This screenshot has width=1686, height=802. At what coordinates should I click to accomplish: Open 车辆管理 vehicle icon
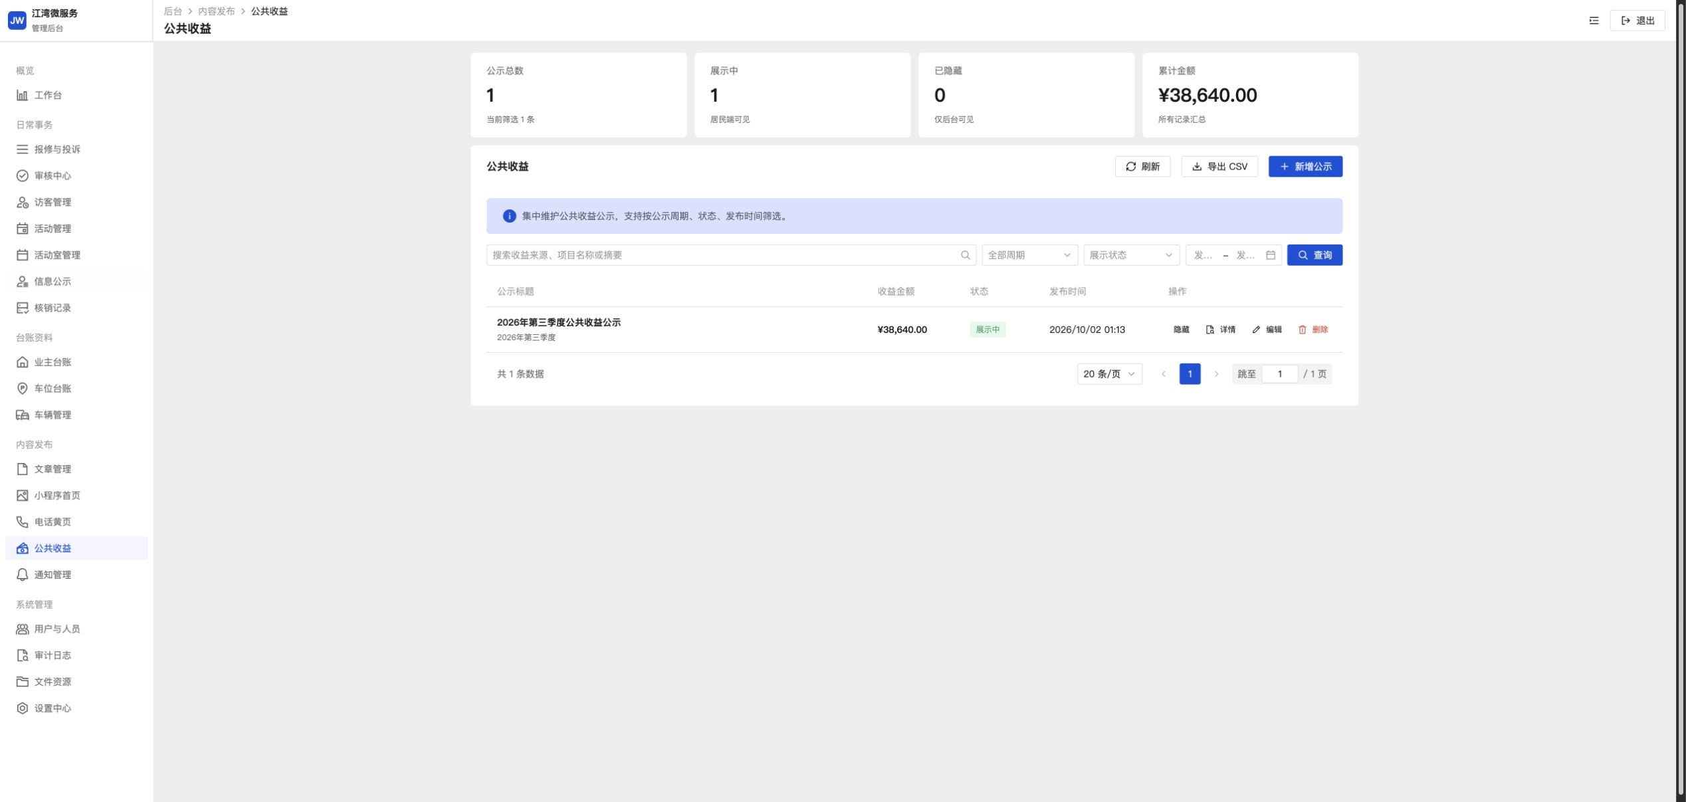[x=22, y=415]
